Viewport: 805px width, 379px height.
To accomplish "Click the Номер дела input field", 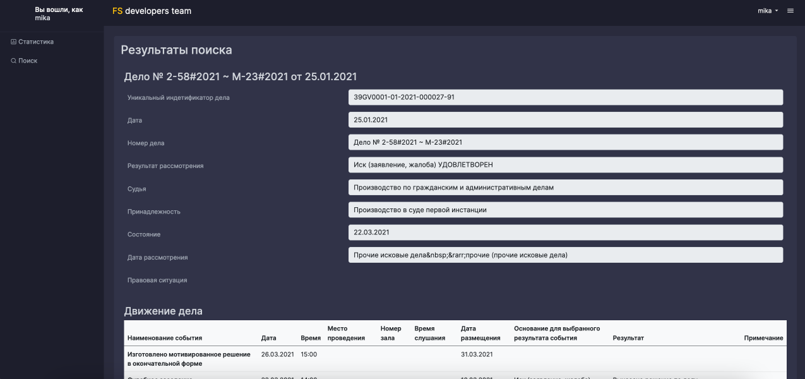I will click(x=565, y=143).
